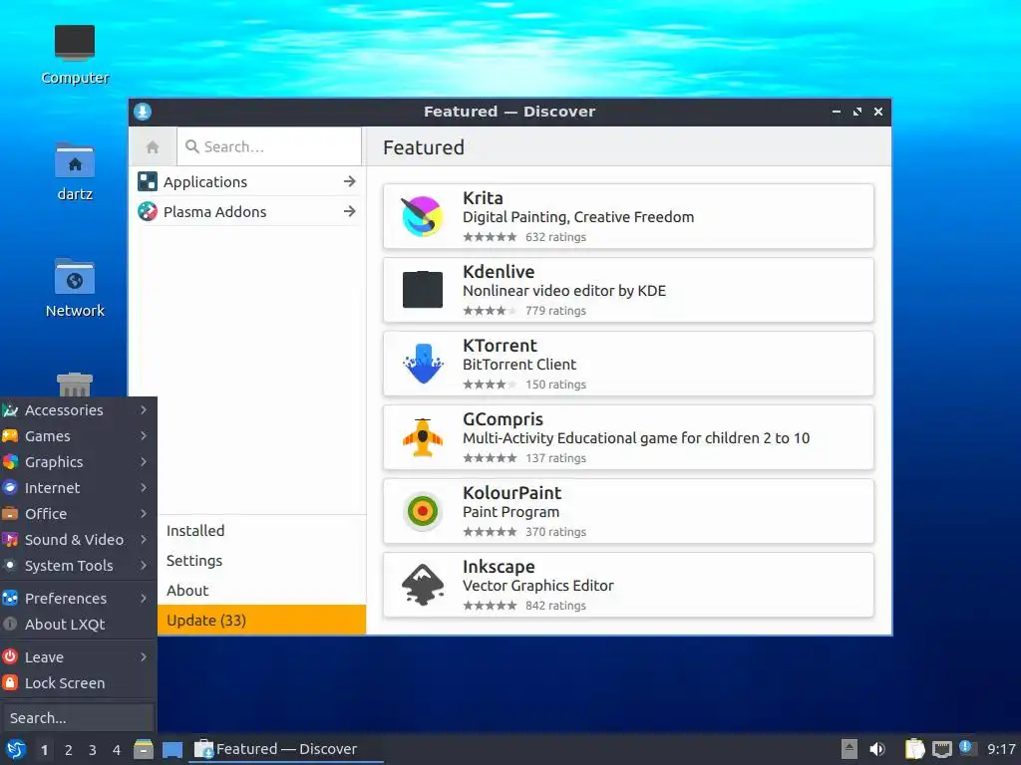Screen dimensions: 1021x765
Task: Click the network tray icon
Action: pos(941,749)
